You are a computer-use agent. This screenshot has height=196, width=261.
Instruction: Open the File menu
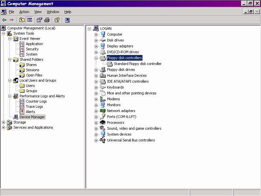tap(11, 12)
